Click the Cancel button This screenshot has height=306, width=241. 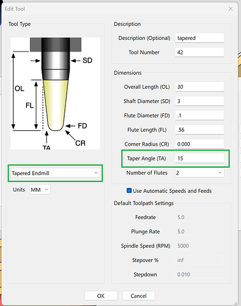coord(138,296)
